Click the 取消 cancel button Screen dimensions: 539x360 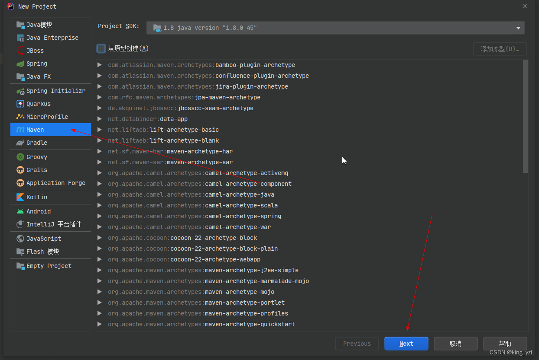pyautogui.click(x=456, y=344)
